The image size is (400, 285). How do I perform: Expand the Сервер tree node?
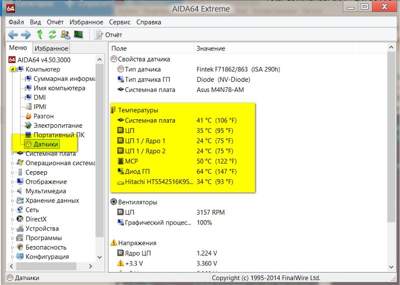coord(12,172)
